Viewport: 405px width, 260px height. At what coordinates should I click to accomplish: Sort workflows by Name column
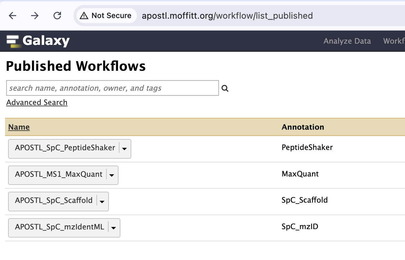(19, 127)
